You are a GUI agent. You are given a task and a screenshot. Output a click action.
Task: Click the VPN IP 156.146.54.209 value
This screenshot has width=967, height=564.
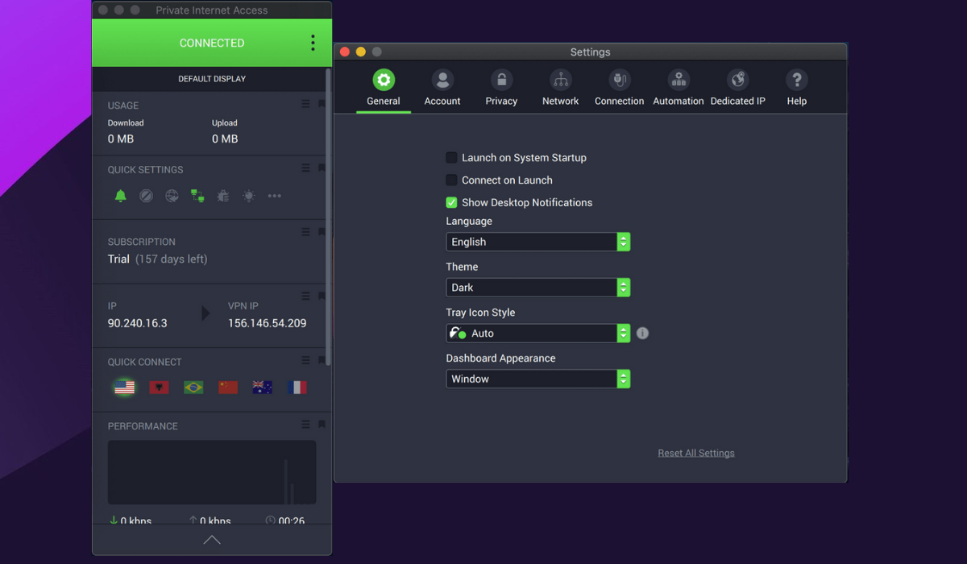[268, 323]
